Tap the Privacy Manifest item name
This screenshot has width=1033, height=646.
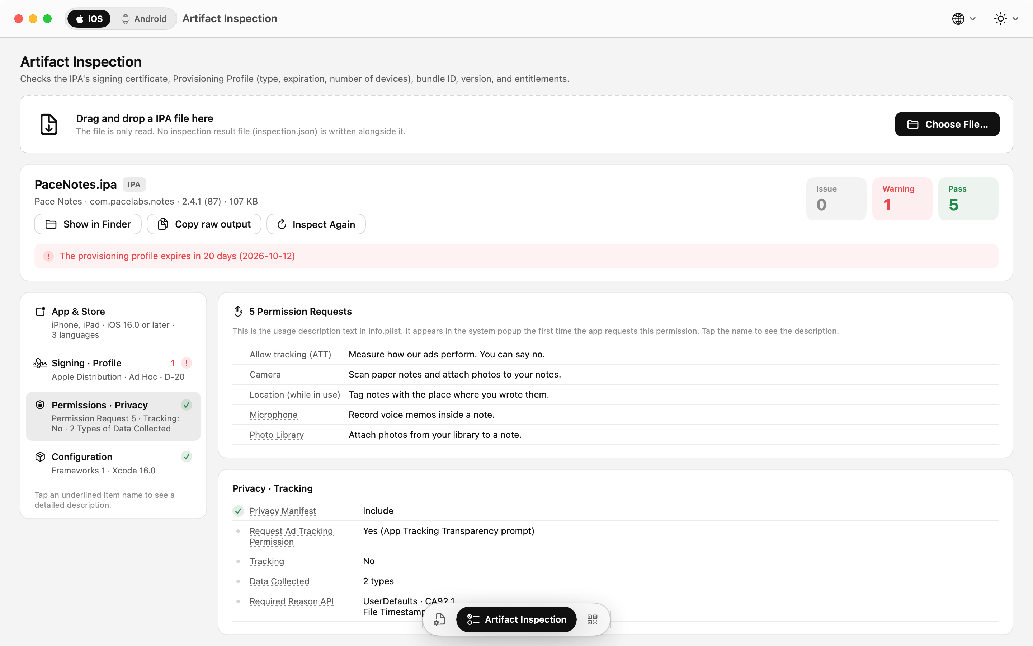(x=283, y=511)
